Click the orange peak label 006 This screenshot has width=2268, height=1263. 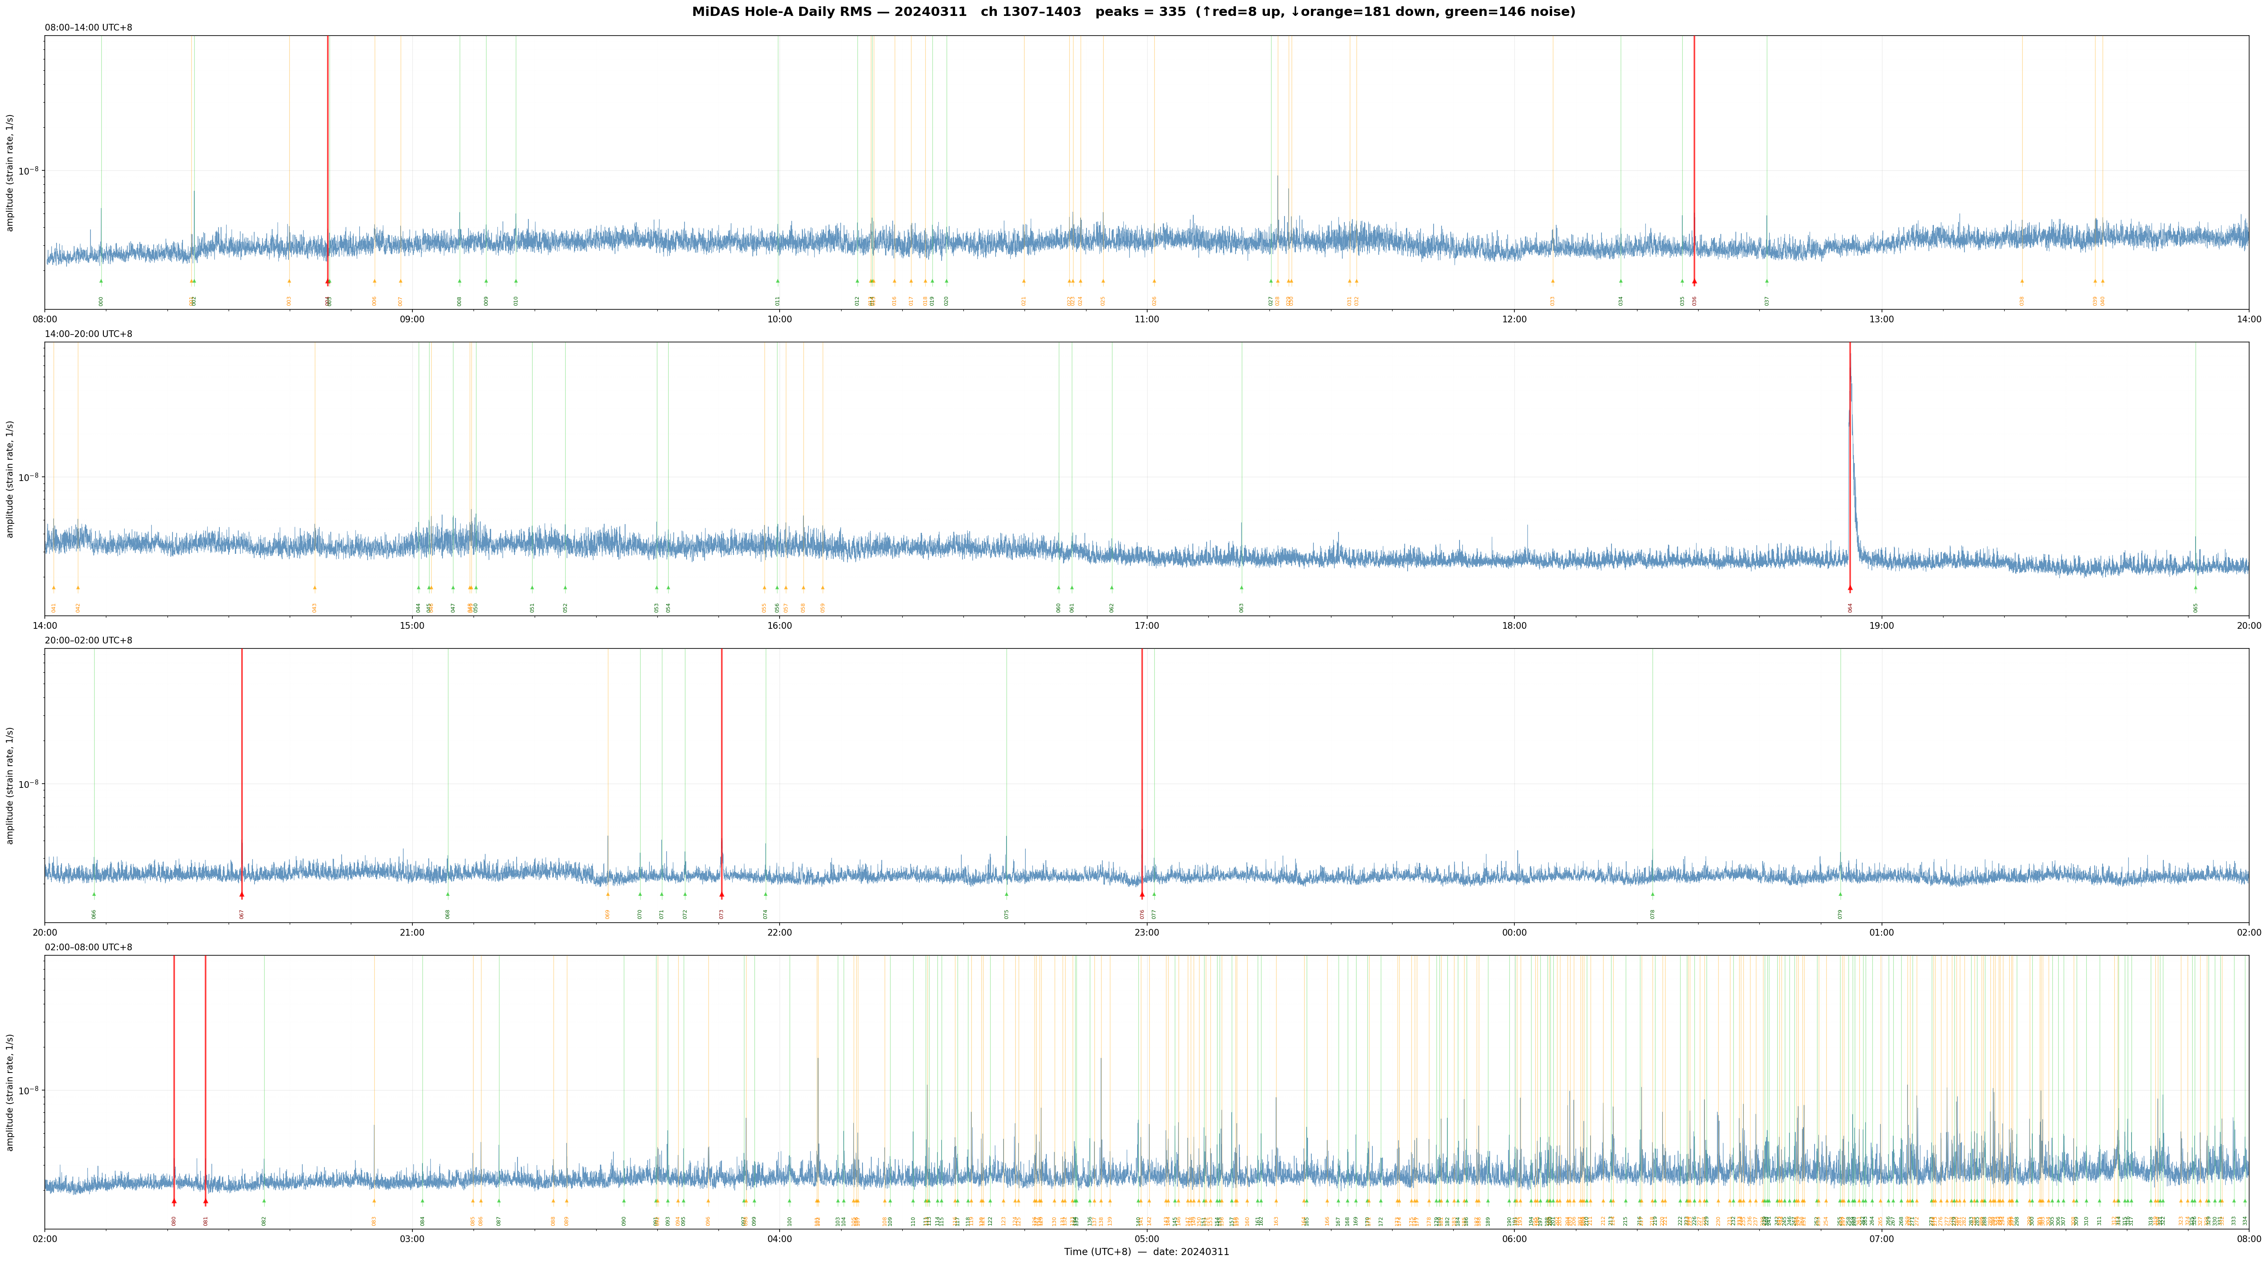click(x=374, y=301)
